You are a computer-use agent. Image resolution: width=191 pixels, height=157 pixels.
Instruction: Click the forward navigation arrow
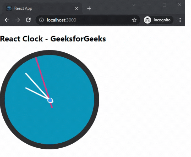[x=18, y=20]
